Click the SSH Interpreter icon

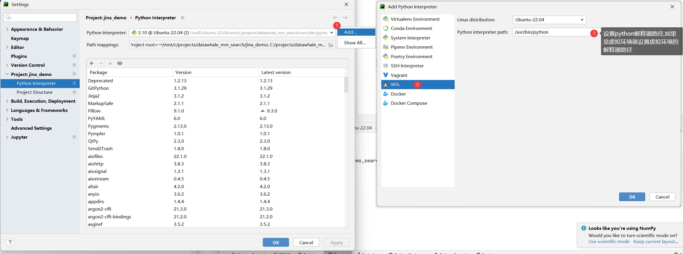pos(386,66)
